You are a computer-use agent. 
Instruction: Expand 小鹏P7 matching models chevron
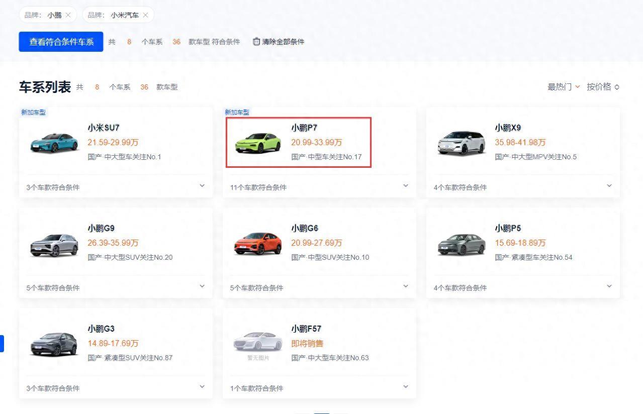pos(406,185)
